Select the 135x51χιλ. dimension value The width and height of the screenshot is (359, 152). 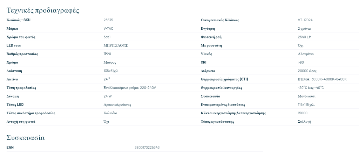click(111, 71)
